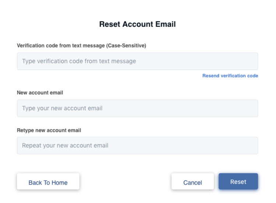Click placeholder Repeat your new account email
This screenshot has width=276, height=203.
point(65,146)
